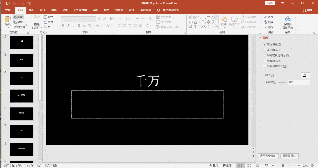Click the New Slide (新建幻灯片) icon
The width and height of the screenshot is (318, 168).
[37, 19]
